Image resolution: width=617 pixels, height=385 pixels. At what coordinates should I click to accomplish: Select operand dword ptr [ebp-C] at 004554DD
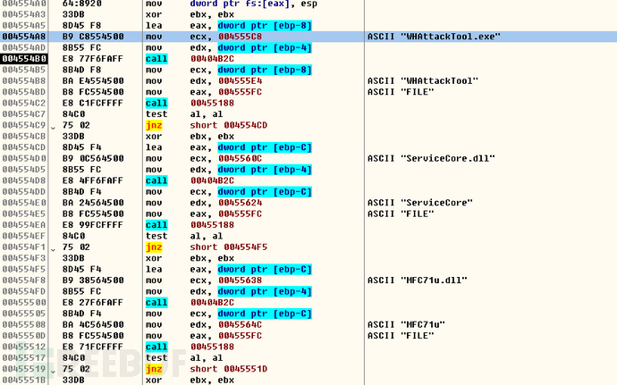(x=265, y=191)
